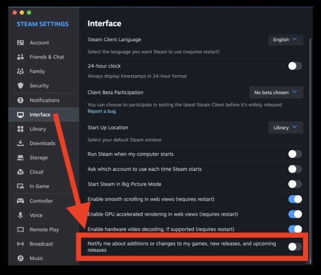Open the Voice microphone icon
The height and width of the screenshot is (275, 321).
pyautogui.click(x=21, y=215)
